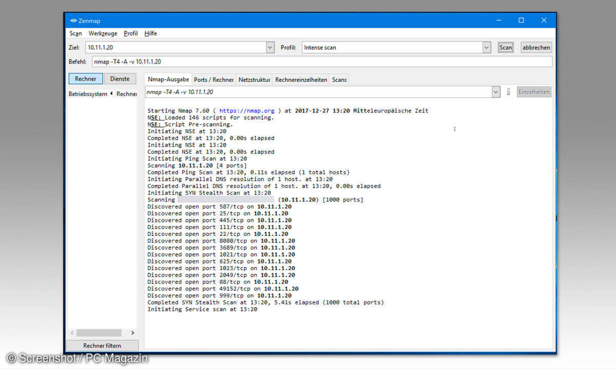This screenshot has height=369, width=616.
Task: Switch to the Rechnereinzelheiten tab
Action: point(301,79)
